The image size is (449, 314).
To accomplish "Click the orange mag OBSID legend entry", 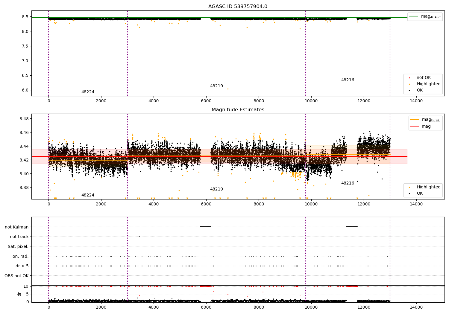I will [425, 120].
